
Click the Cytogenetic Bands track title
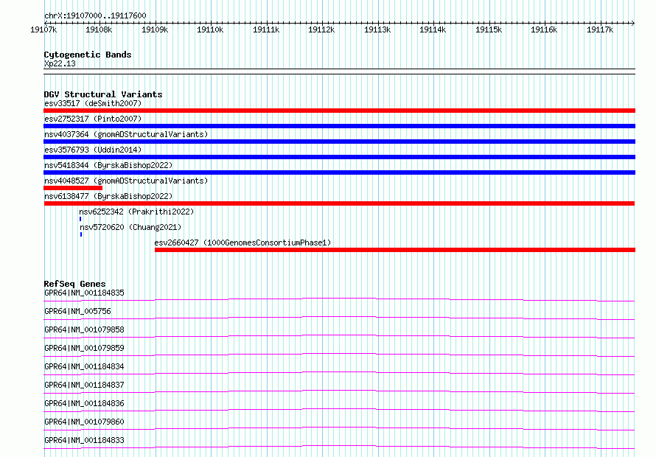88,55
